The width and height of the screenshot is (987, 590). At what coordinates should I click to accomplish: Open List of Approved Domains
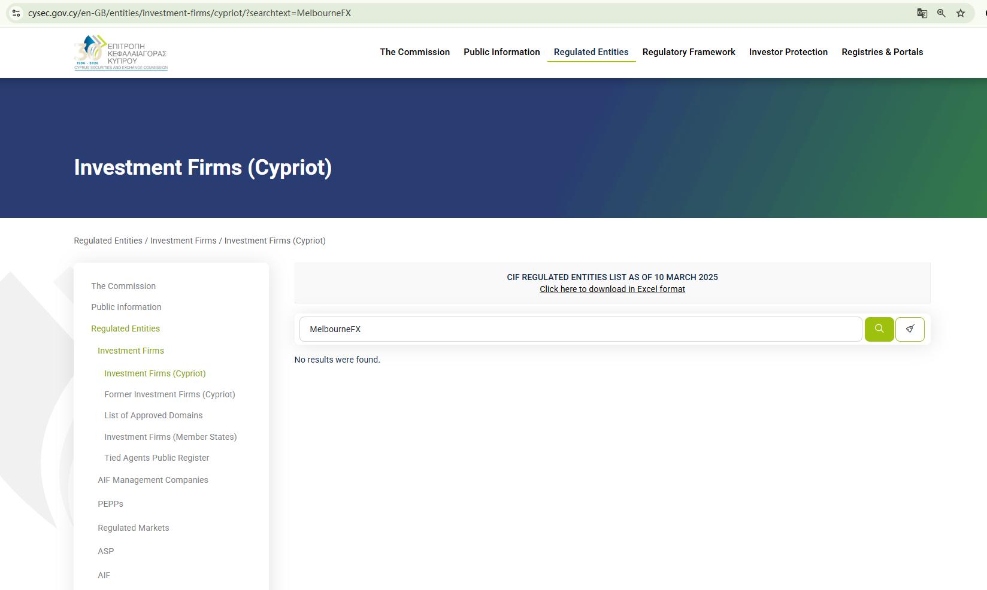(153, 415)
